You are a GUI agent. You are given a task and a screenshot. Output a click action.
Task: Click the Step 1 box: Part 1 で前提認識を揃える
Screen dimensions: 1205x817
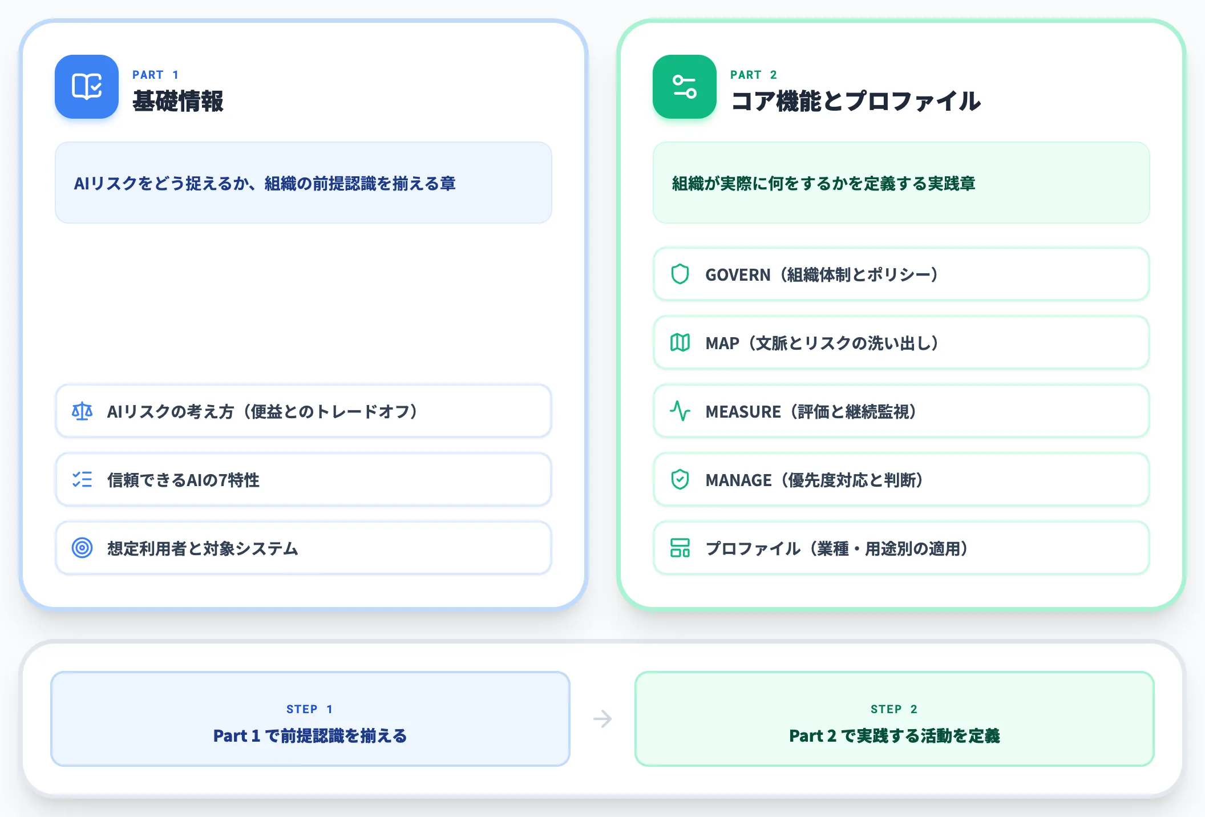tap(310, 719)
